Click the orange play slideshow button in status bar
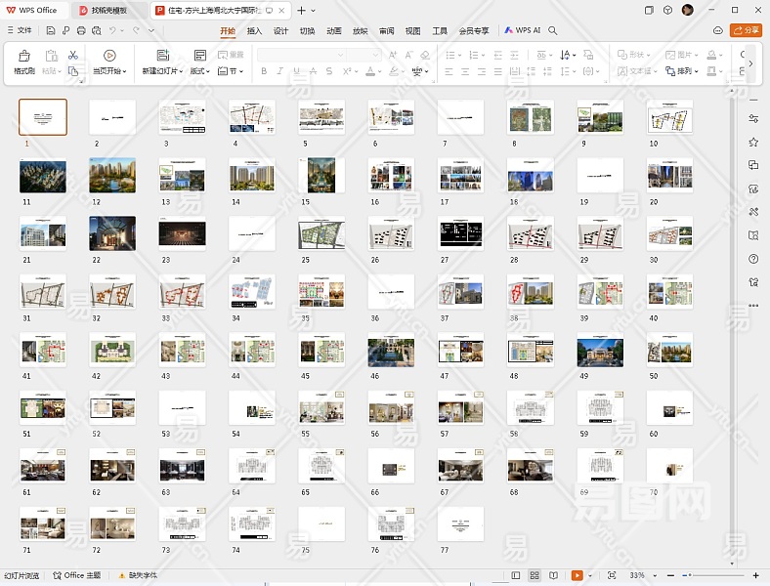This screenshot has width=770, height=586. [577, 576]
